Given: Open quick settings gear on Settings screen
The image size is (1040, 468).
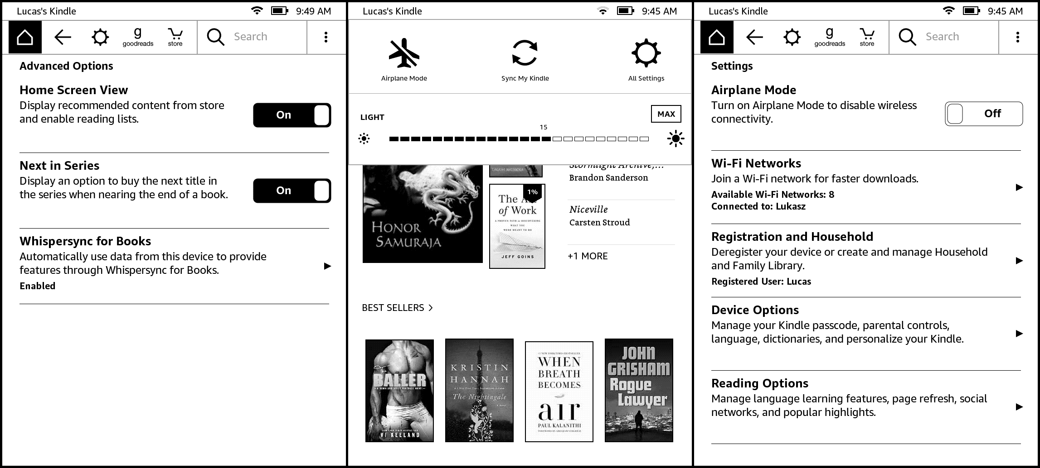Looking at the screenshot, I should 792,37.
